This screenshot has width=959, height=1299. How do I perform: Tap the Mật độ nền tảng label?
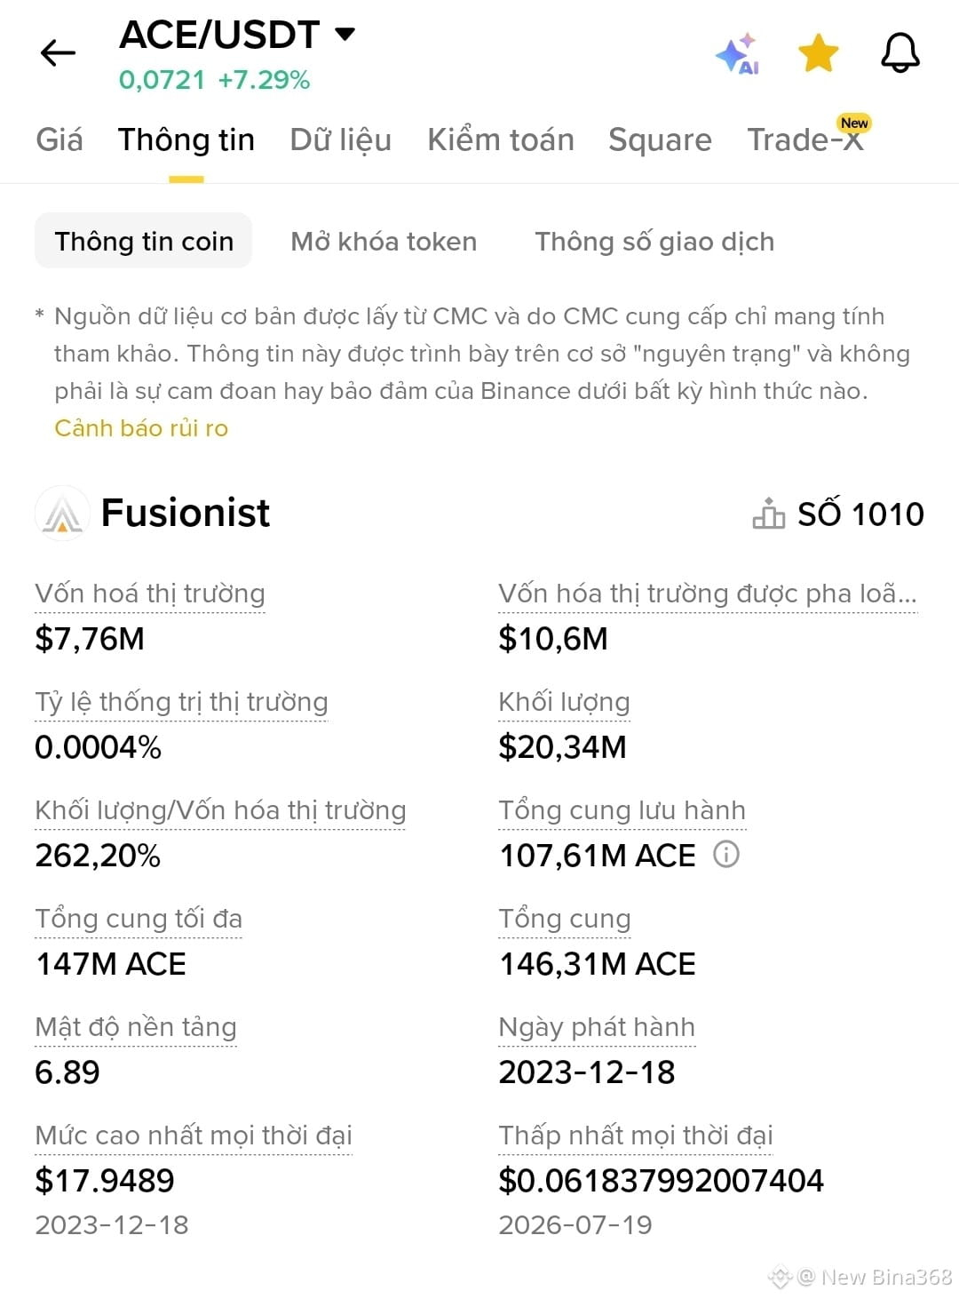click(x=136, y=1027)
